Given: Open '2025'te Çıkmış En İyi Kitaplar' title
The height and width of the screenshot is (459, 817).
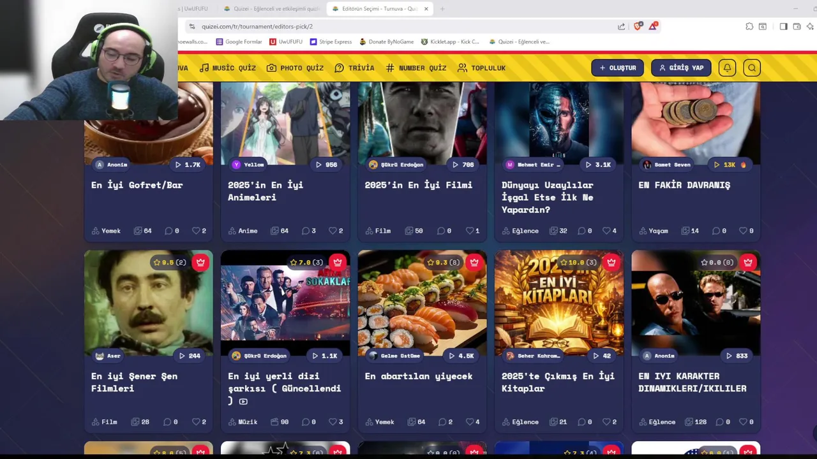Looking at the screenshot, I should tap(558, 382).
